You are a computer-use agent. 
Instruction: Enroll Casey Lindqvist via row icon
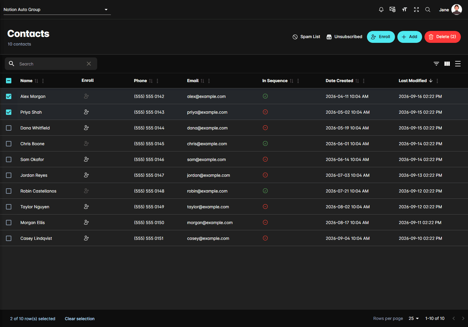click(86, 238)
